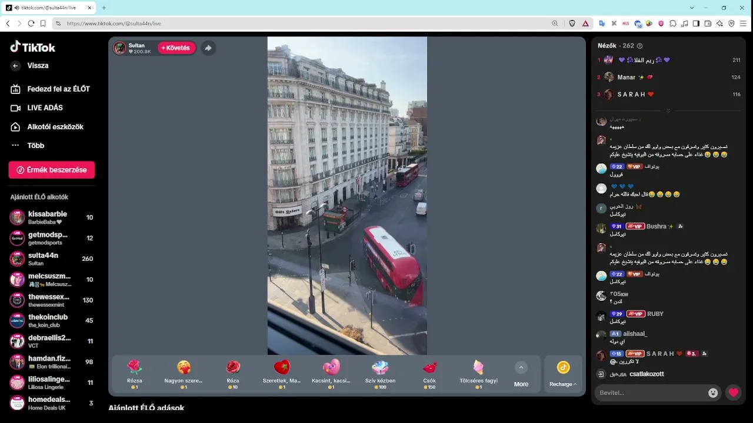Open Brave Wallet icon
The height and width of the screenshot is (423, 753).
pyautogui.click(x=708, y=23)
